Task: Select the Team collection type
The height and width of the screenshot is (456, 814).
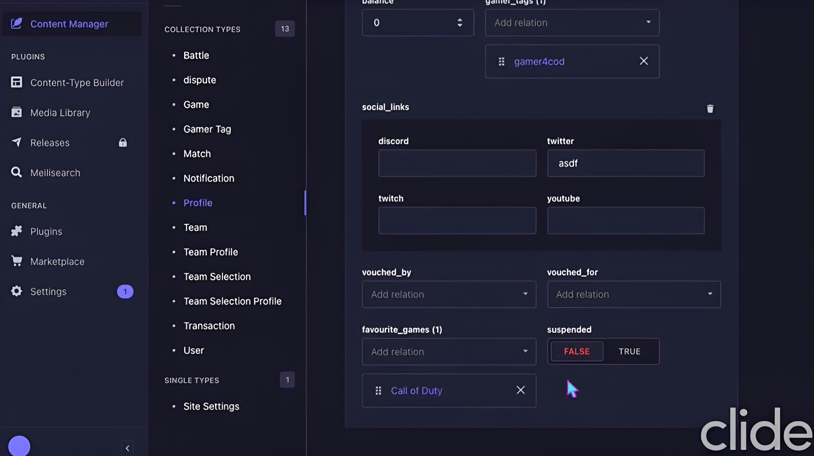Action: 195,227
